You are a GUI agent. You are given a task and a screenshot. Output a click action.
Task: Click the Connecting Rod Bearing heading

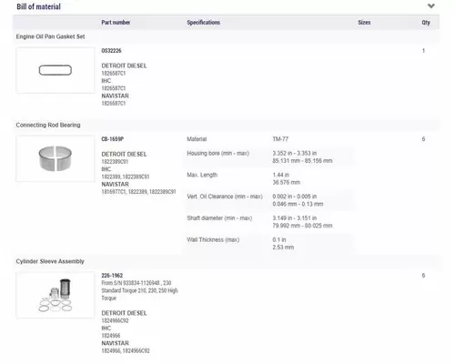pyautogui.click(x=48, y=125)
